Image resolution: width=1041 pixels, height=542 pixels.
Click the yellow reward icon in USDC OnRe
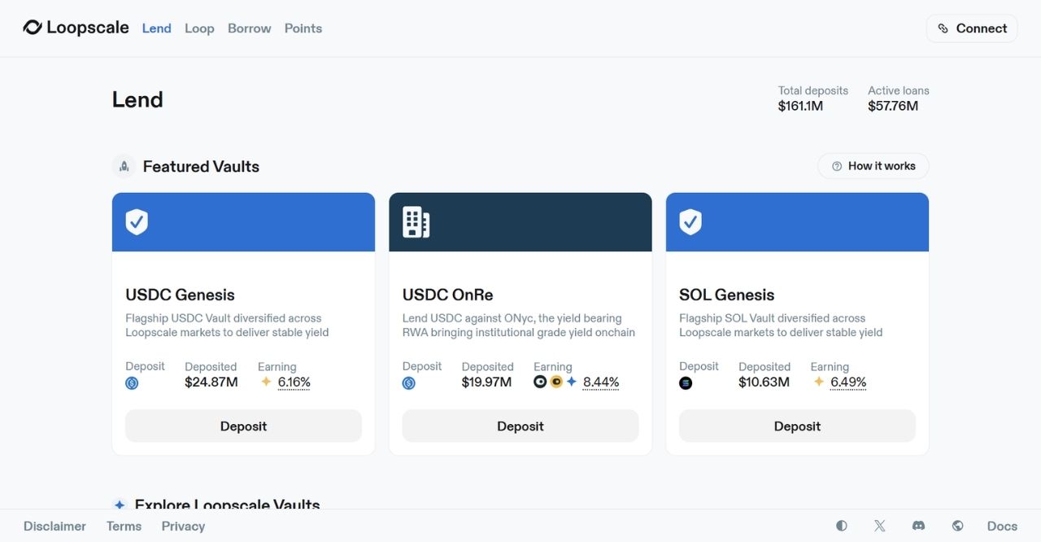pos(556,382)
